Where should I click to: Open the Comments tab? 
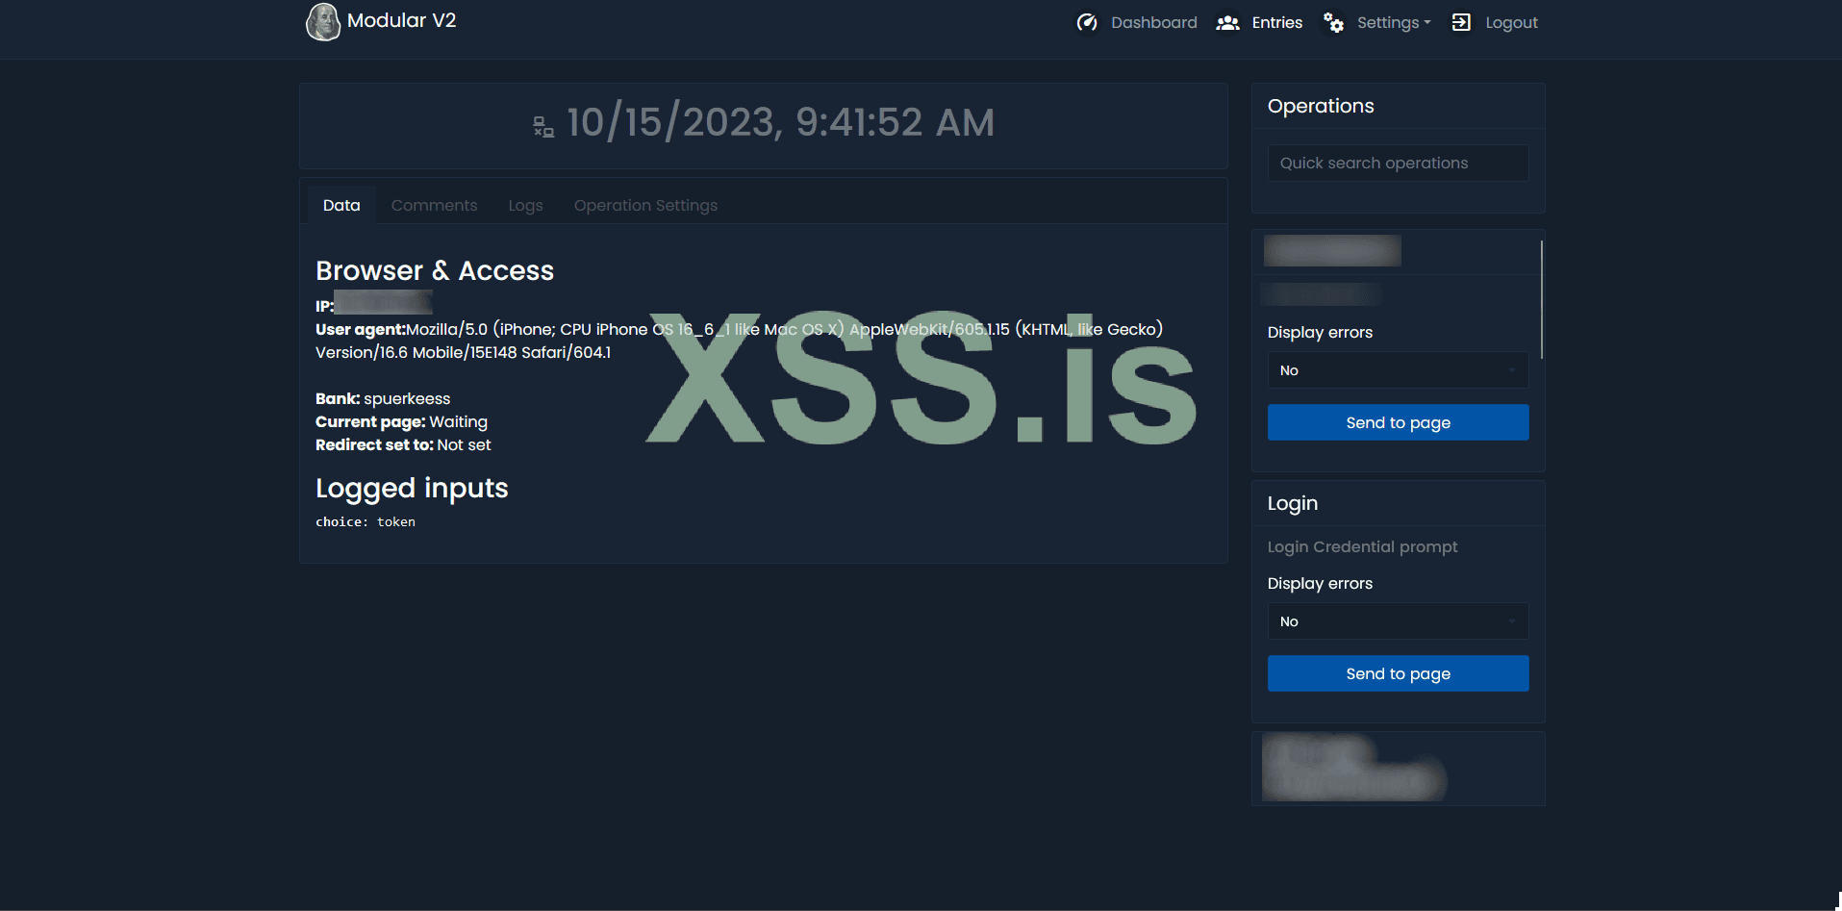coord(434,205)
